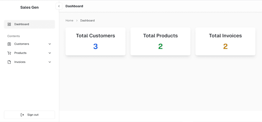Screen dimensions: 262x122
Task: Open the Invoices sidebar label
Action: point(20,62)
